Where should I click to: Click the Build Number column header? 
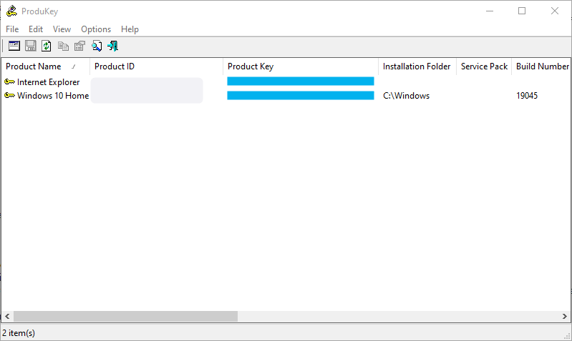[x=542, y=66]
